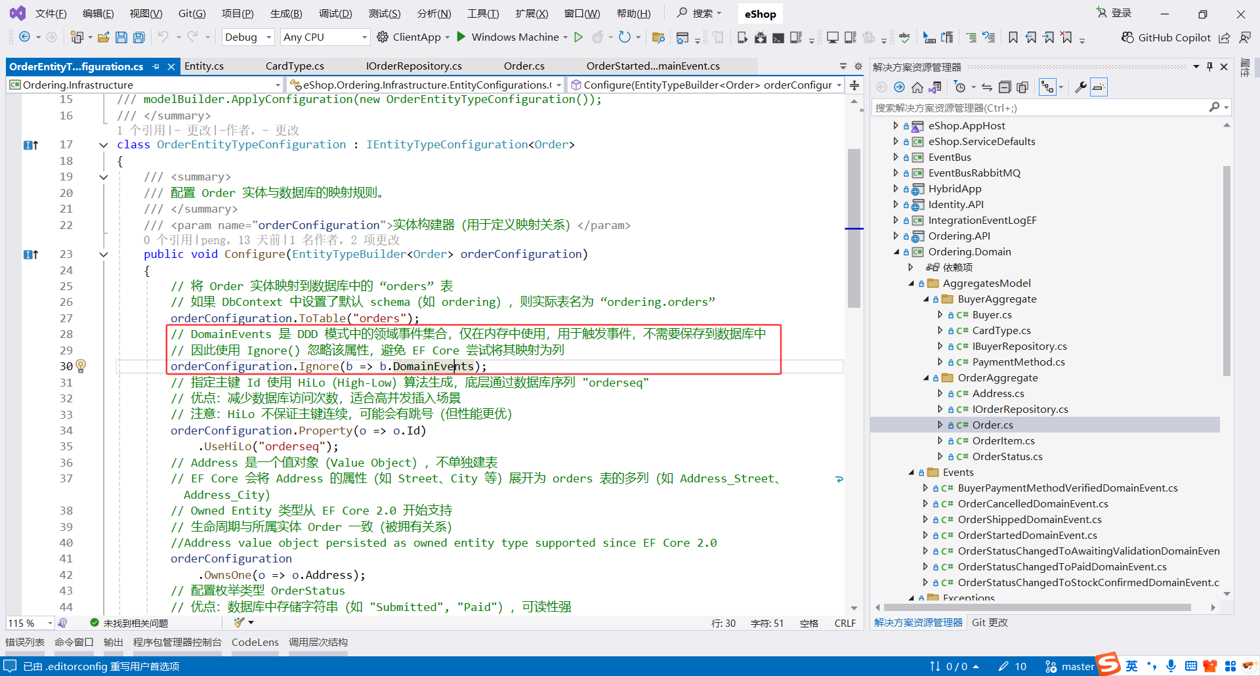This screenshot has height=676, width=1260.
Task: Click the master branch in the status bar
Action: pos(1070,667)
